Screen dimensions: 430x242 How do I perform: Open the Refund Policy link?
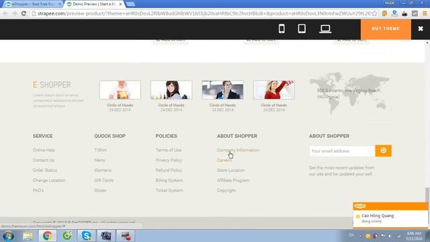click(x=169, y=170)
